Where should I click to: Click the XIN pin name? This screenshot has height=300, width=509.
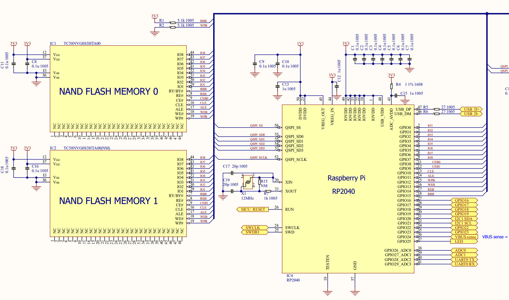click(x=289, y=182)
